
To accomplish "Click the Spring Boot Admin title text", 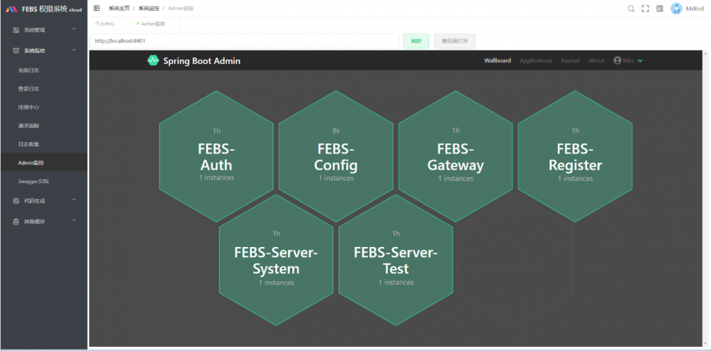I will coord(202,61).
